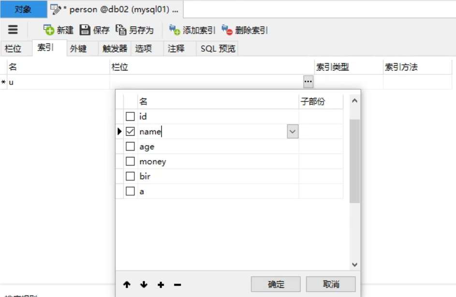
Task: Click the plus icon to add a field
Action: point(161,285)
